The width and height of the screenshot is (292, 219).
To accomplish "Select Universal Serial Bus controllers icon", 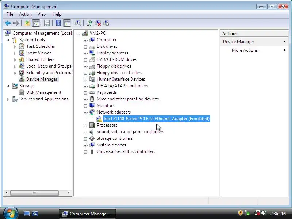I will tap(92, 151).
